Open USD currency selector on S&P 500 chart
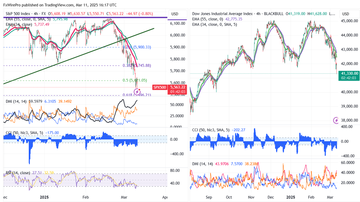 point(175,14)
